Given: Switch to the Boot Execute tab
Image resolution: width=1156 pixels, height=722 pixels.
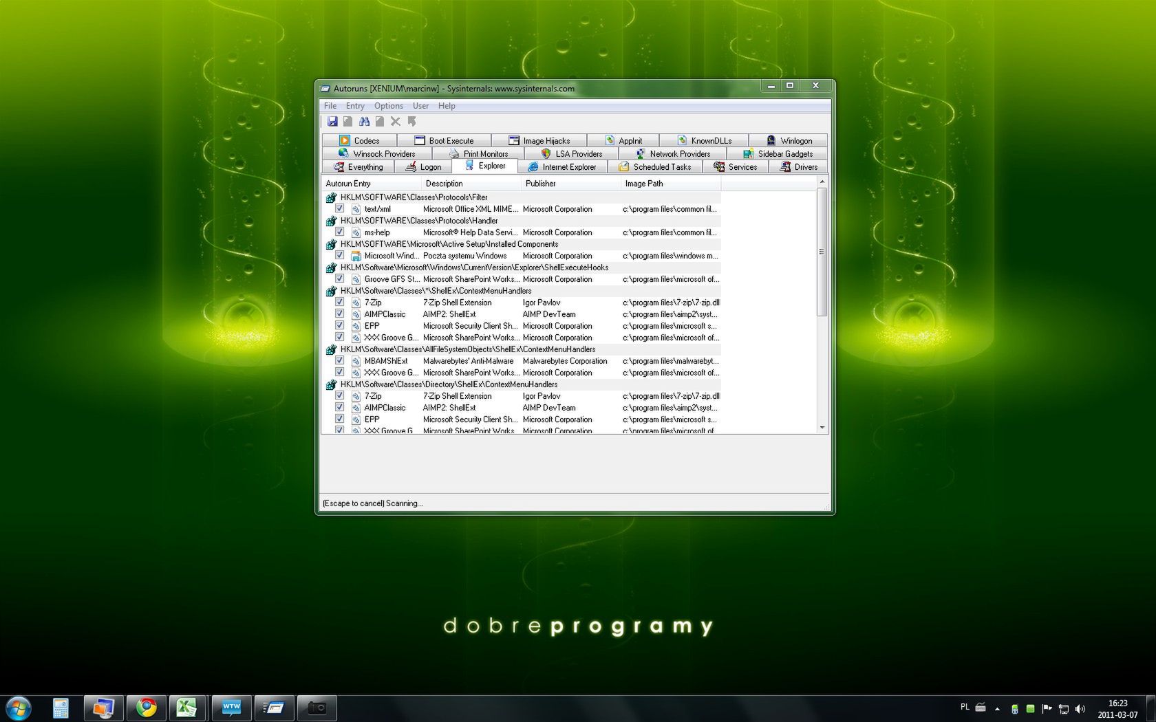Looking at the screenshot, I should 444,140.
